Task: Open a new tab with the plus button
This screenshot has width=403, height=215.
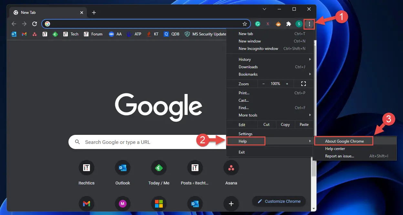Action: 94,13
